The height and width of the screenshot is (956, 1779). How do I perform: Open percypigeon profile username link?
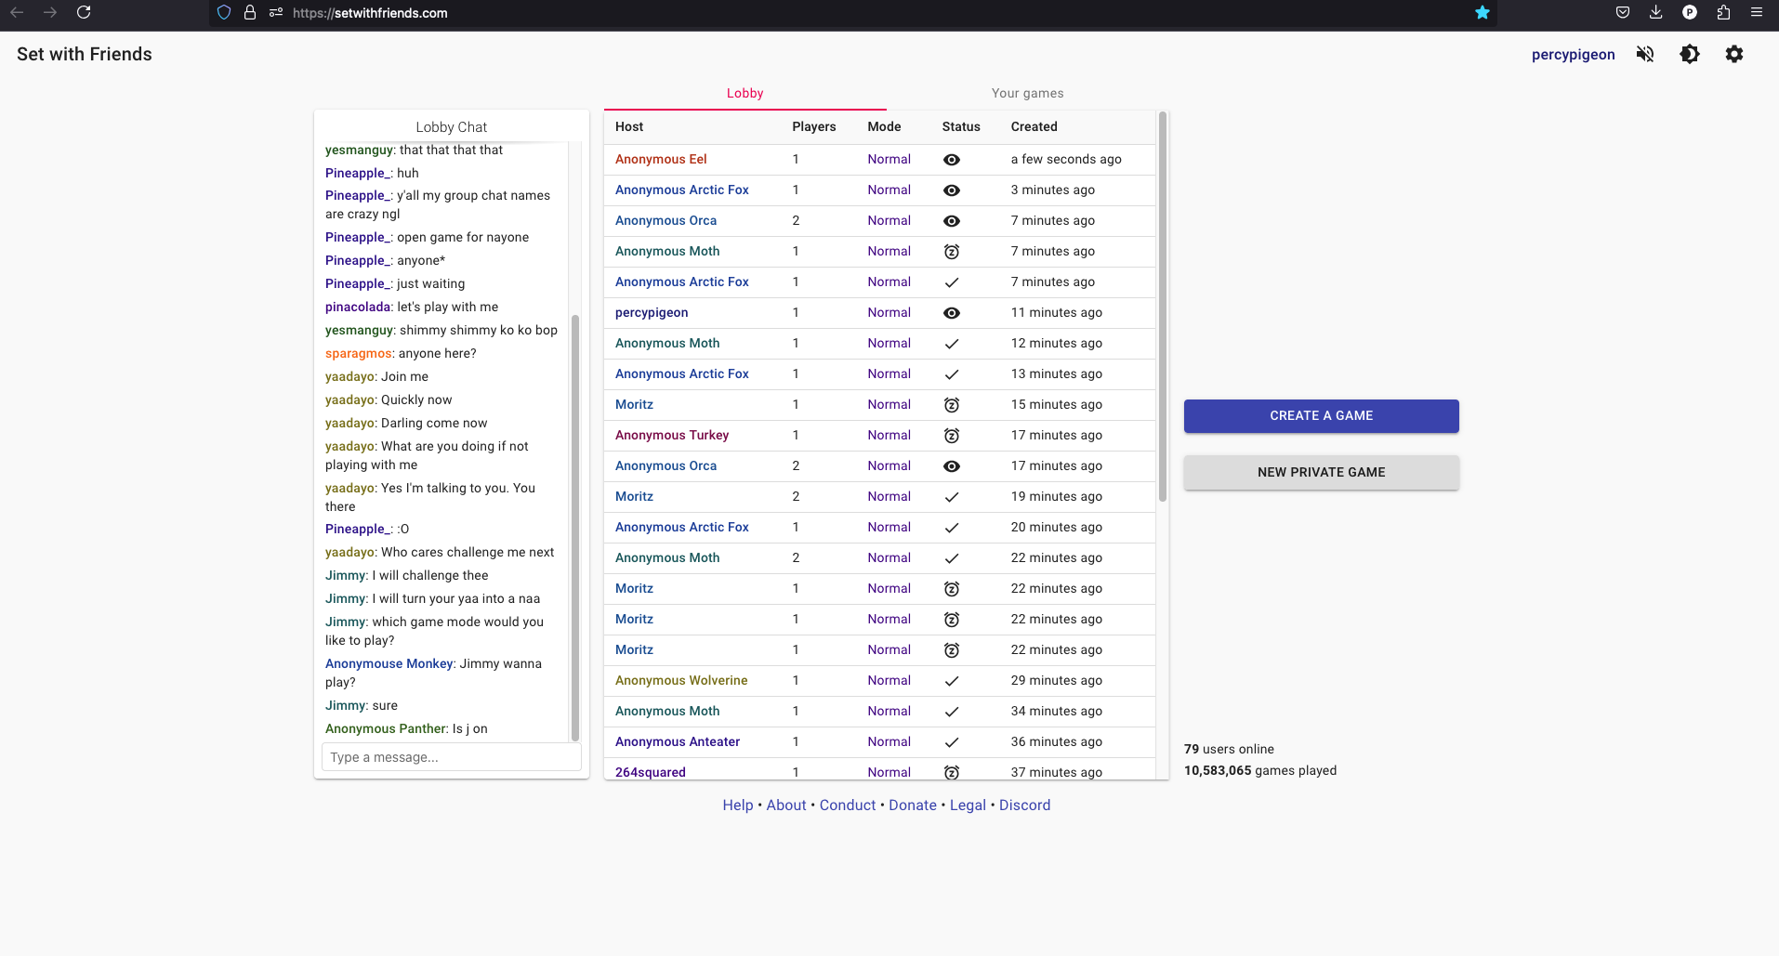1573,55
